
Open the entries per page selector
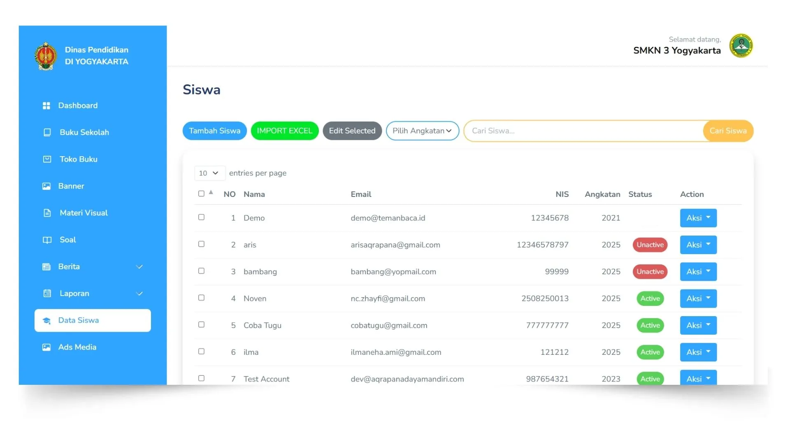click(209, 173)
